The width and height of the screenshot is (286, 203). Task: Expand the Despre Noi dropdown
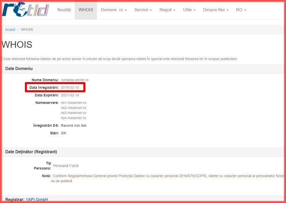click(216, 10)
